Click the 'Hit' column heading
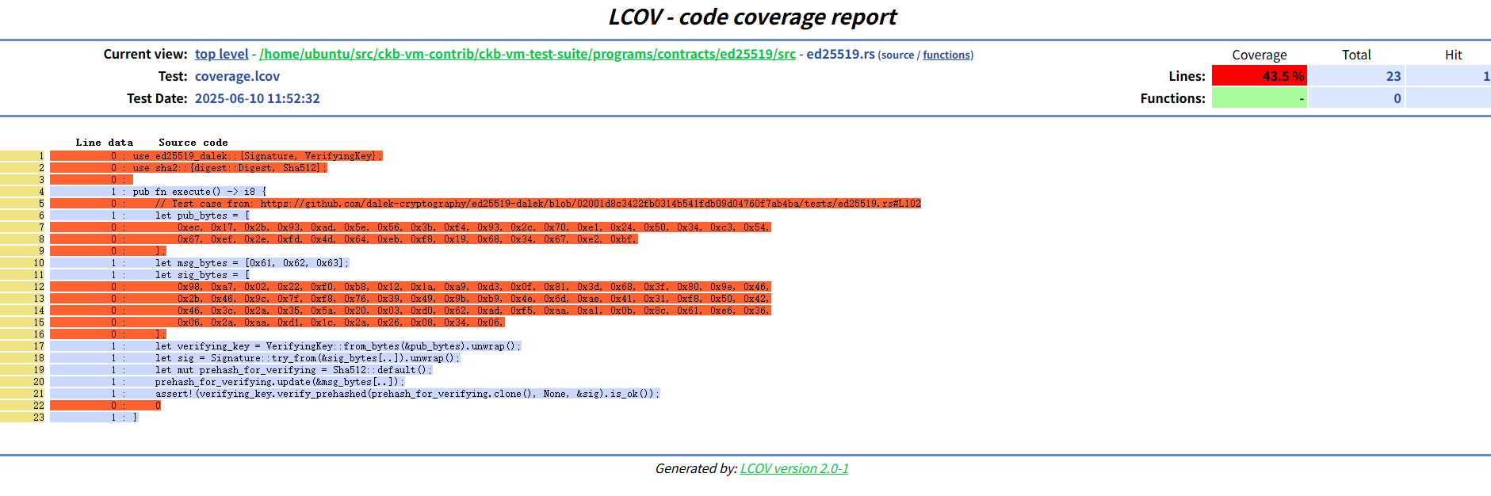Screen dimensions: 1491x496 [x=1453, y=55]
